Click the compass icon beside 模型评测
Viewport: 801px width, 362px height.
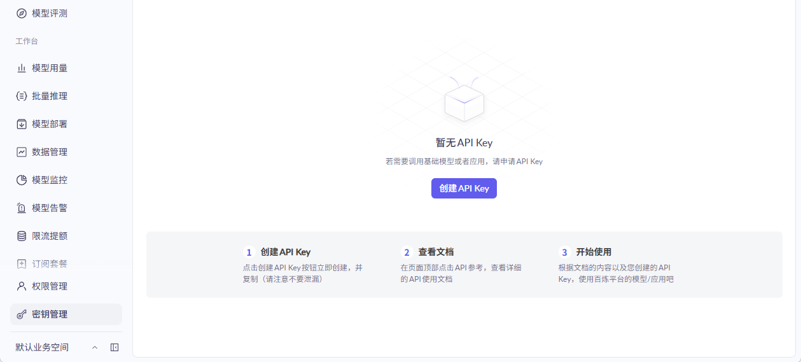(x=22, y=13)
